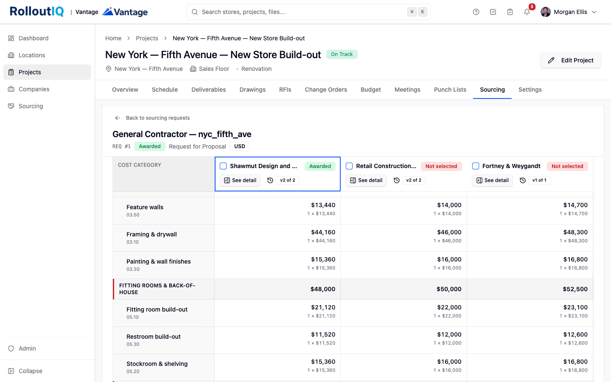
Task: Switch to the RFIs tab
Action: coord(285,90)
